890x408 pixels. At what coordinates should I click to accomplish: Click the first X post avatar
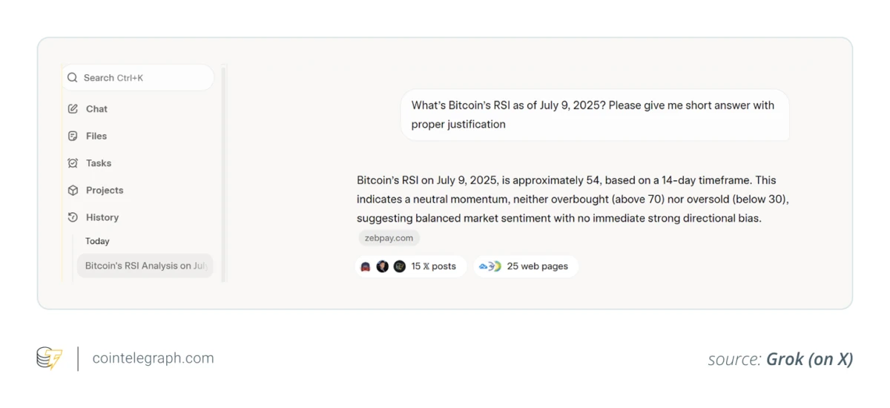pyautogui.click(x=365, y=266)
